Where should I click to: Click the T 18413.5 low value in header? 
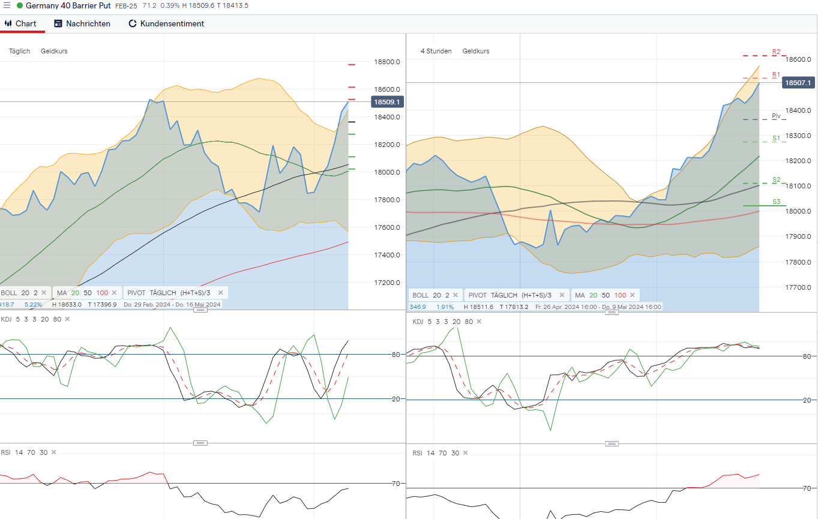(x=233, y=5)
